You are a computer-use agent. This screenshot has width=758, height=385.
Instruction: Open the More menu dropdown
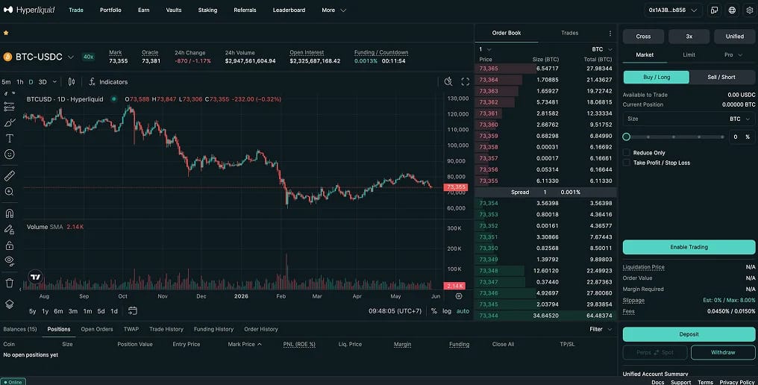pos(333,10)
